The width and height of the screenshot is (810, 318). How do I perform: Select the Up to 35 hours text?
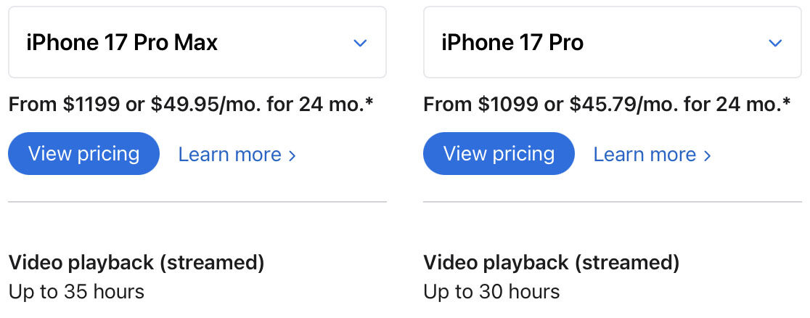76,292
